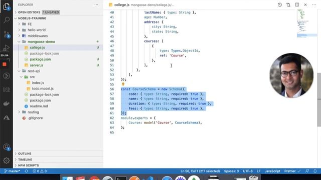Screen dimensions: 321x180
Task: Open the Terminal app in Dock
Action: coord(121,178)
